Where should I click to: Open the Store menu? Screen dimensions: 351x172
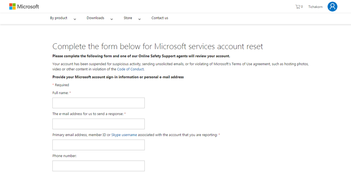click(128, 18)
